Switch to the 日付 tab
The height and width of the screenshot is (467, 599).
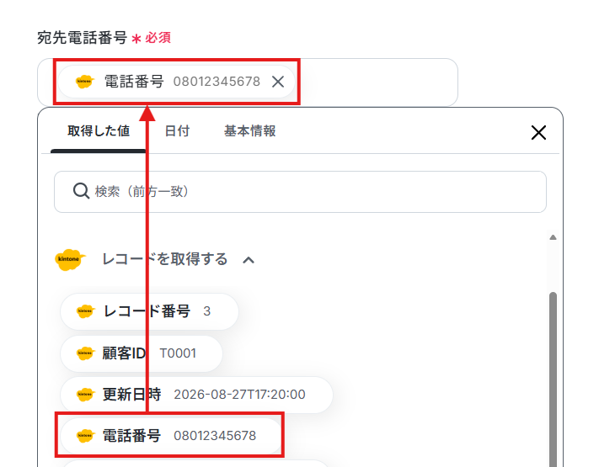[177, 131]
